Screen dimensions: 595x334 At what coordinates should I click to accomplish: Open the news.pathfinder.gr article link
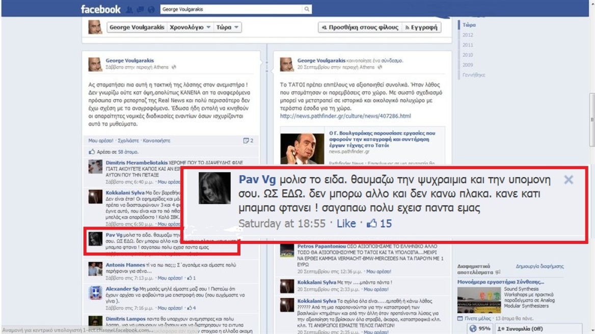tap(345, 116)
